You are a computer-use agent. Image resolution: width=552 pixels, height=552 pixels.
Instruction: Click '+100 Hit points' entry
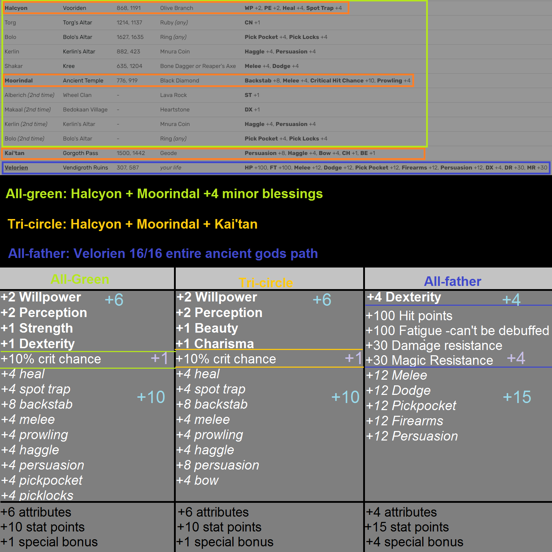409,316
